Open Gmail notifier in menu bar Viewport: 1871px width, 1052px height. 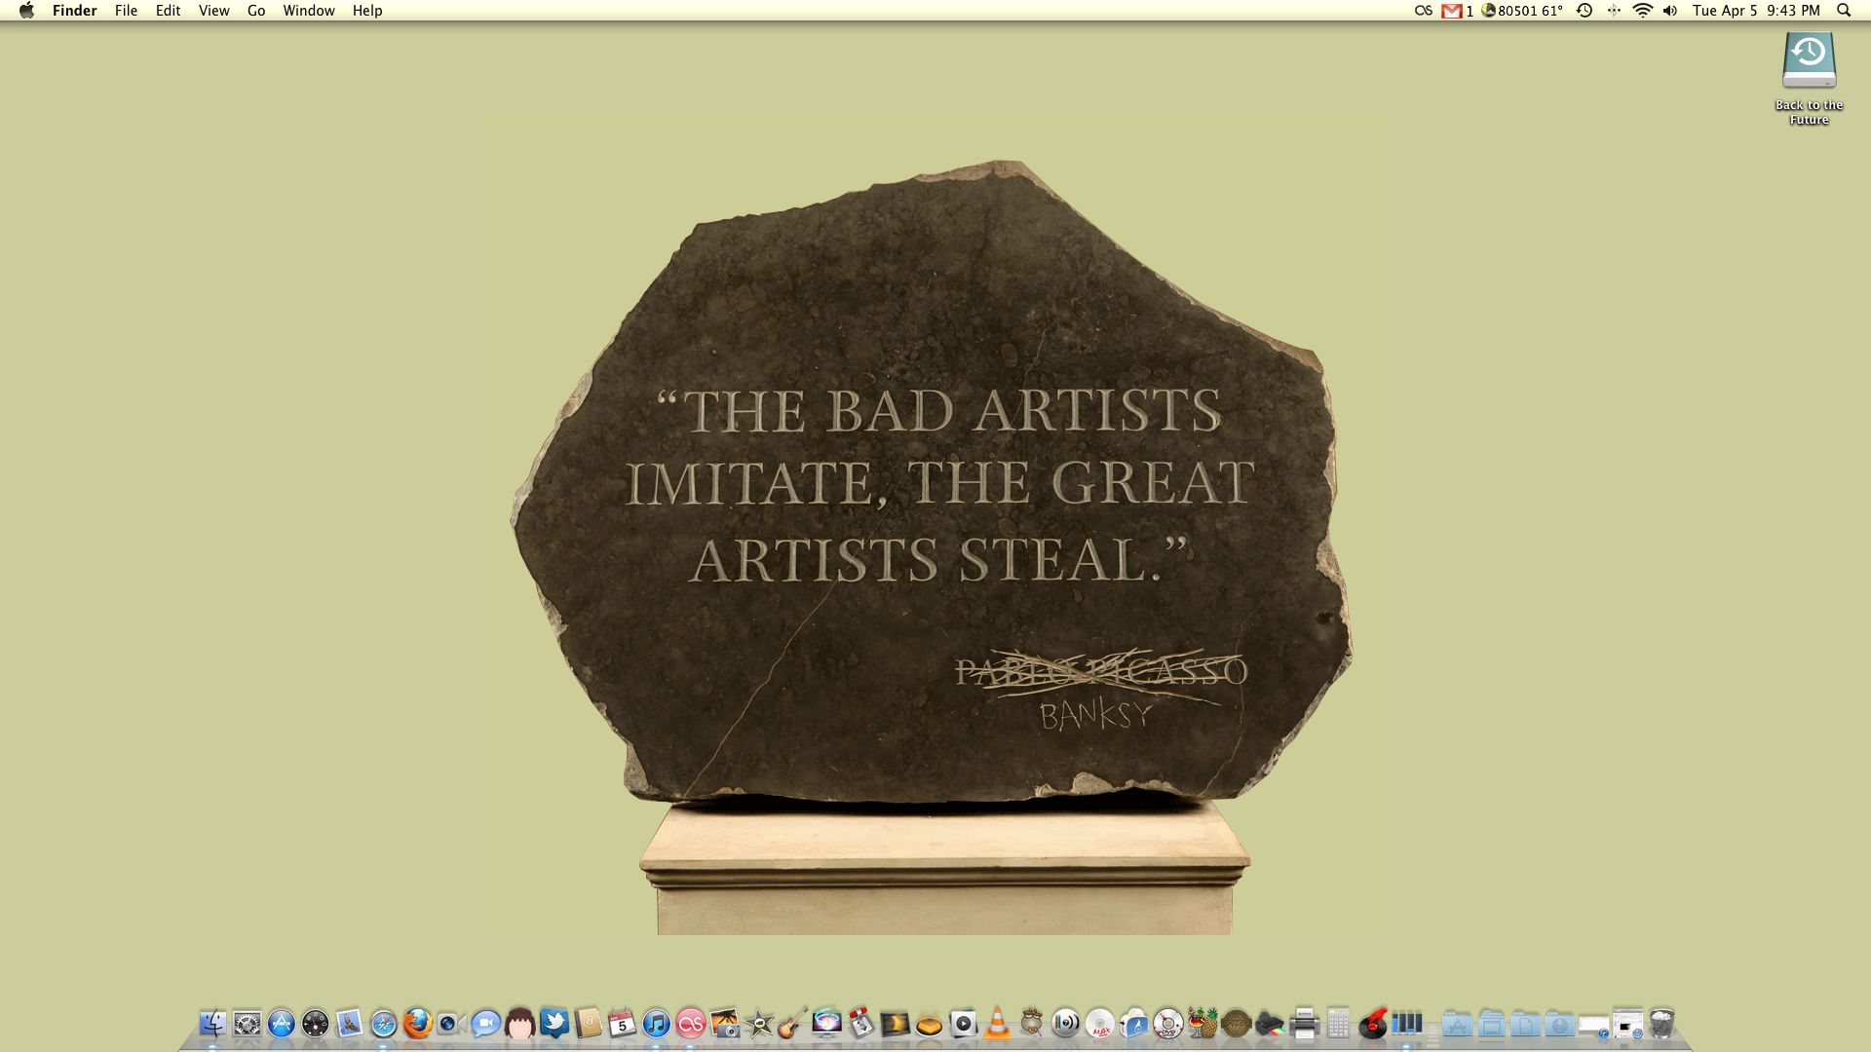click(x=1457, y=11)
